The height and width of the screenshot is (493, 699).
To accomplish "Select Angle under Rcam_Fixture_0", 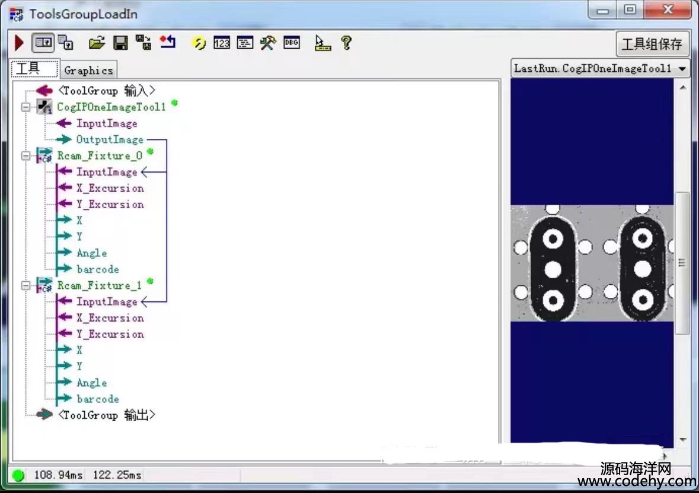I will click(91, 253).
